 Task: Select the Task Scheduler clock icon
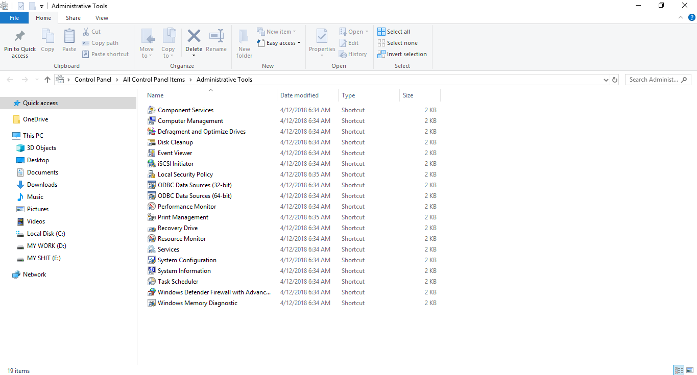[x=151, y=282]
